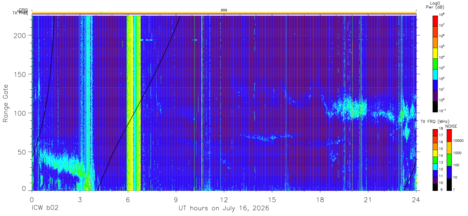Click the '11' label on the TX FRQ scale

(x=441, y=176)
